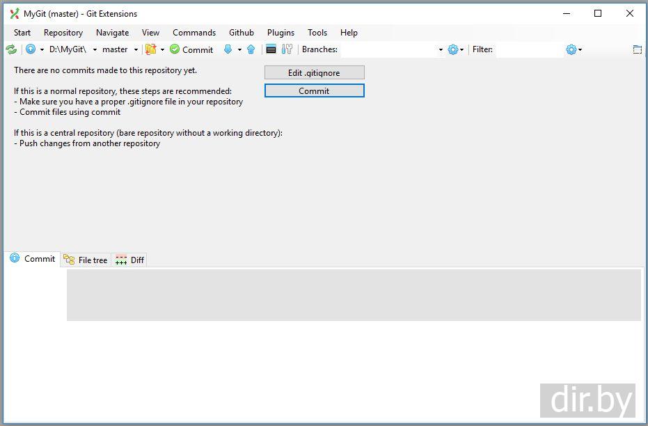Viewport: 648px width, 426px height.
Task: Open the View menu
Action: (x=150, y=33)
